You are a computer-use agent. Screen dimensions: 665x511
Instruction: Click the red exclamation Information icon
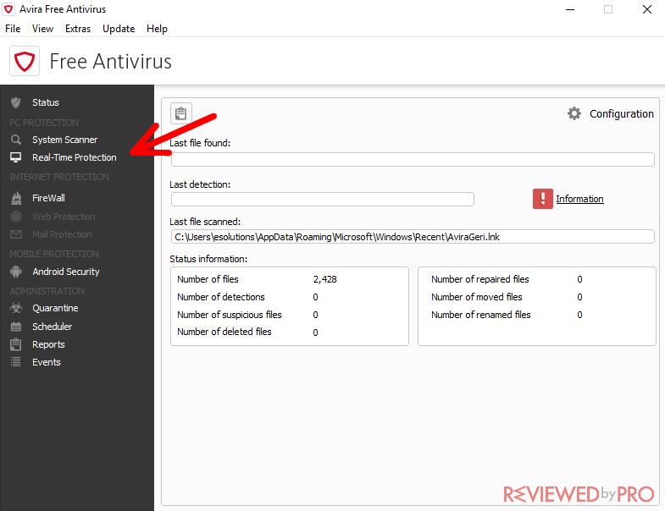pyautogui.click(x=542, y=199)
